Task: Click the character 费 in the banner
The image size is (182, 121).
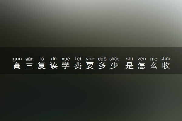Action: [x=78, y=66]
